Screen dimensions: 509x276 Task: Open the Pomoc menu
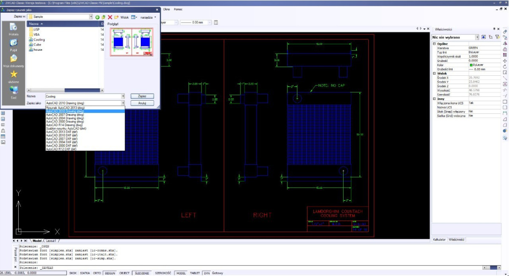pos(178,9)
